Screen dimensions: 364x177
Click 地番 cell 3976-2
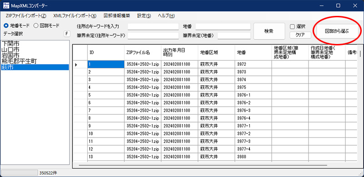(253, 103)
